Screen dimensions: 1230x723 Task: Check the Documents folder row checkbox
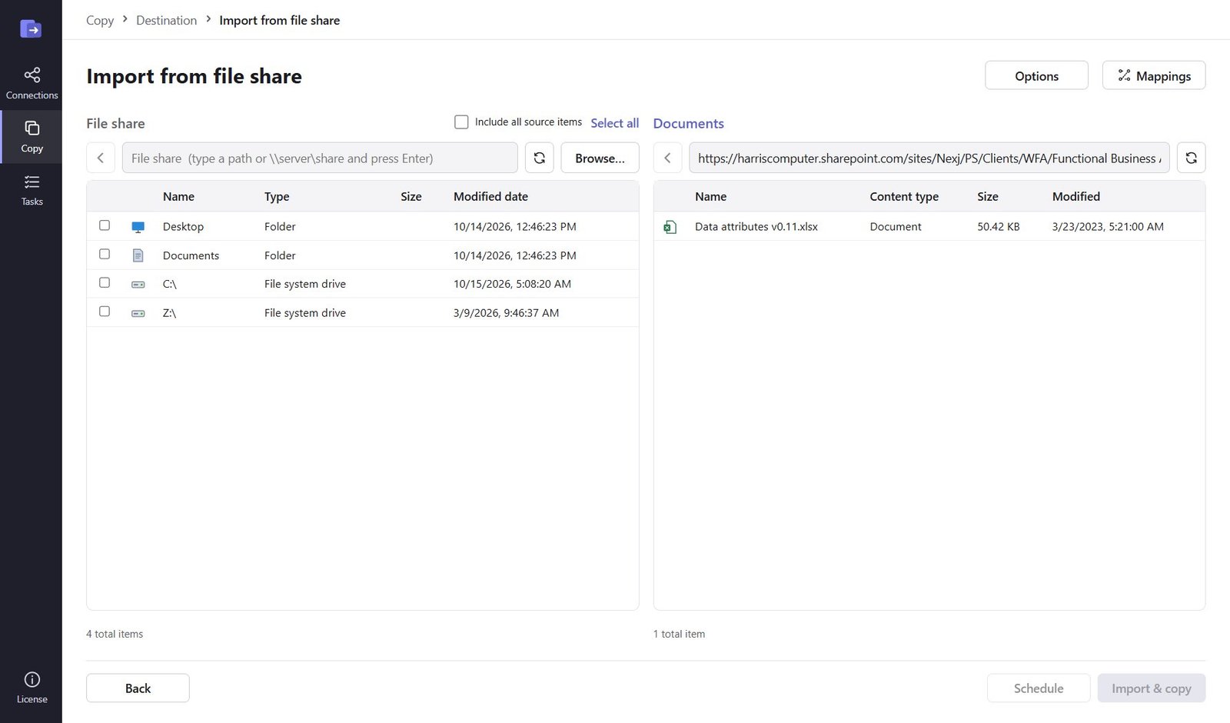pos(105,254)
